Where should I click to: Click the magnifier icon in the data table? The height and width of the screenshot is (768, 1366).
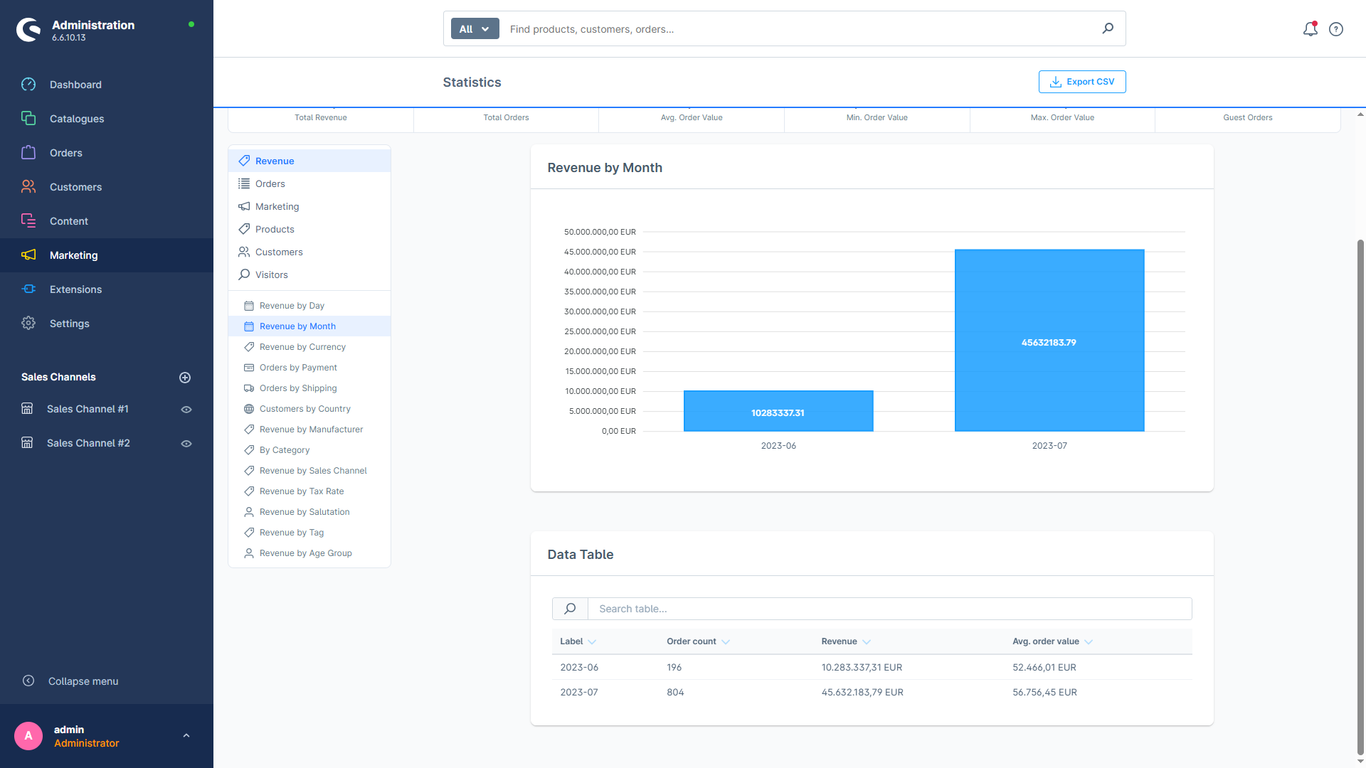coord(569,609)
